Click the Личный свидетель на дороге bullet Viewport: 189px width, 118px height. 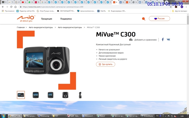click(113, 59)
